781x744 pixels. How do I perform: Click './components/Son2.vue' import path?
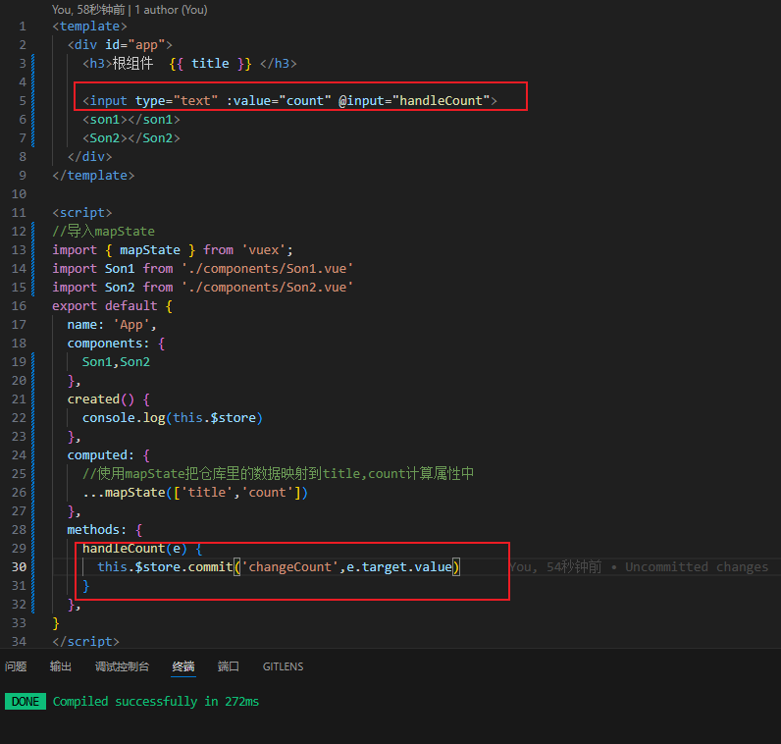tap(268, 287)
